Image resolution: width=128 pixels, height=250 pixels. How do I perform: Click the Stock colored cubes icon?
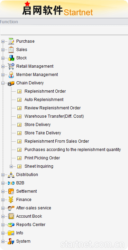(x=11, y=58)
